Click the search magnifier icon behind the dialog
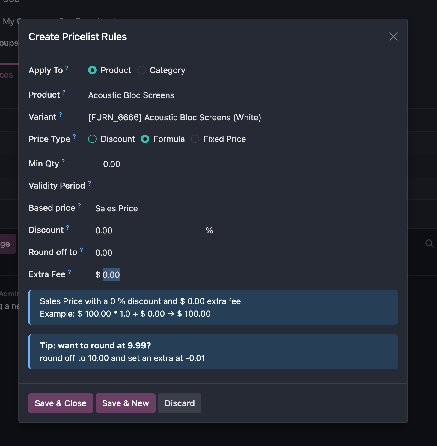The width and height of the screenshot is (437, 446). click(429, 244)
